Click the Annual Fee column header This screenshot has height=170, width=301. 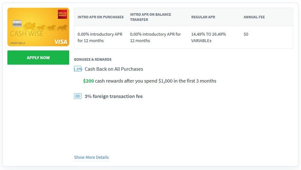pyautogui.click(x=254, y=17)
